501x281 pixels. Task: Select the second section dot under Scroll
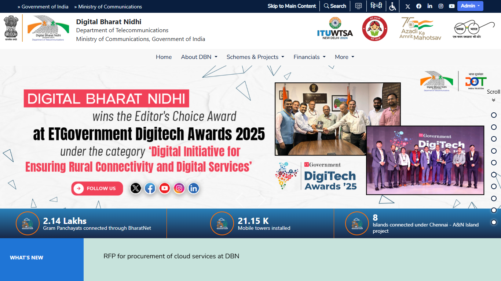point(494,127)
